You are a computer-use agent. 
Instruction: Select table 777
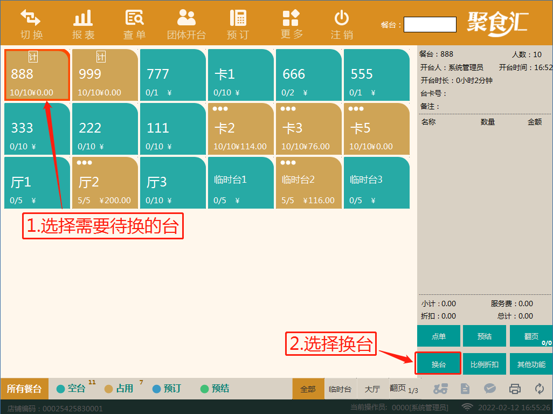coord(173,75)
